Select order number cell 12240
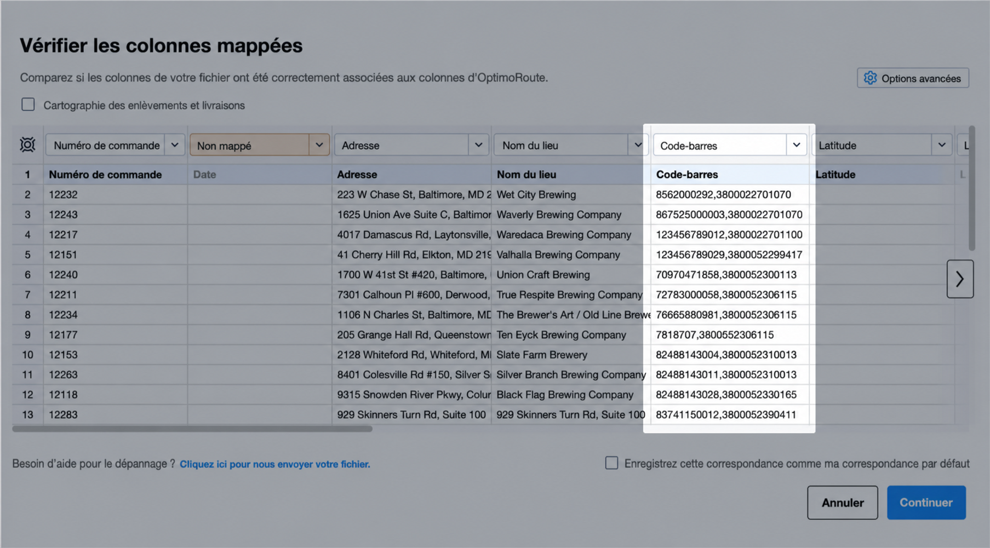Image resolution: width=990 pixels, height=548 pixels. (116, 274)
